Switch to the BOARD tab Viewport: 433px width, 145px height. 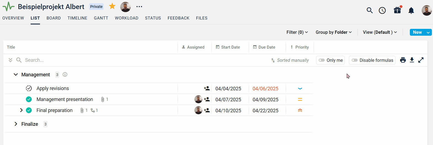[54, 18]
